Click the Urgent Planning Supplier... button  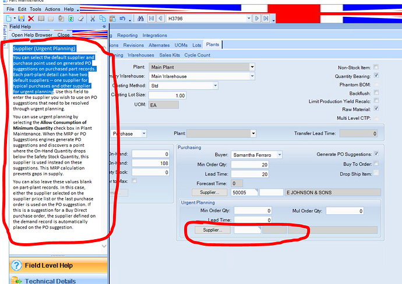(213, 230)
